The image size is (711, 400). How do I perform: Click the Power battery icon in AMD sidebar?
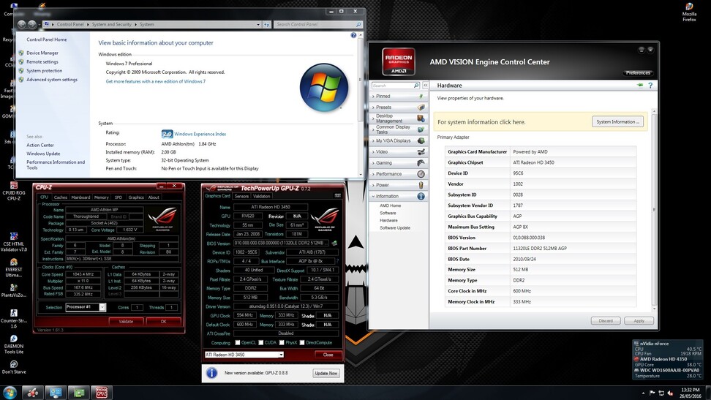coord(421,185)
